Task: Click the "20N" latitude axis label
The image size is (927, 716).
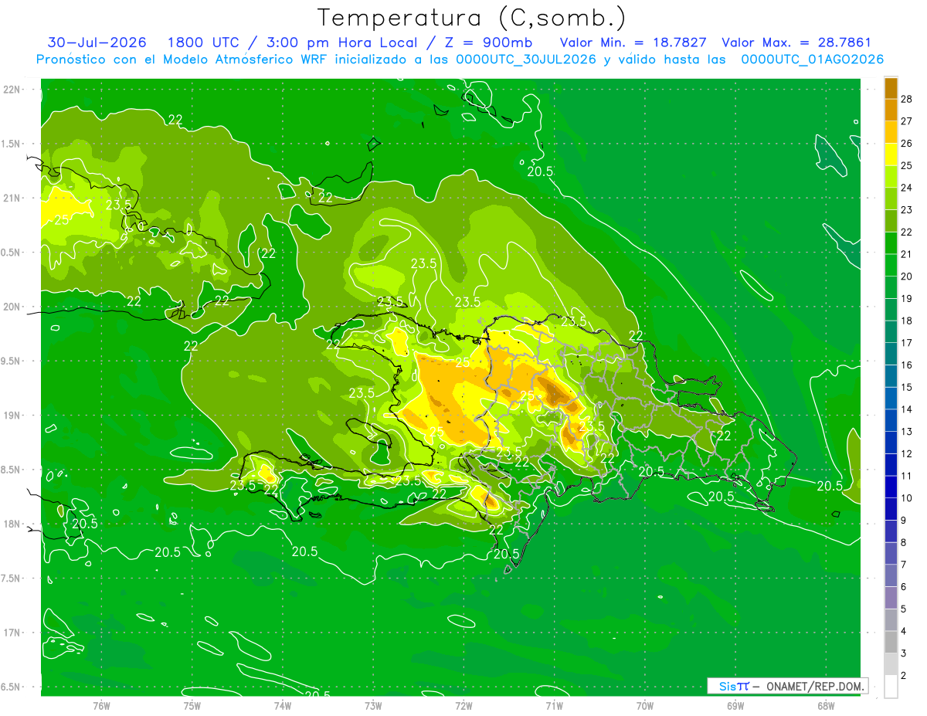Action: click(x=12, y=307)
